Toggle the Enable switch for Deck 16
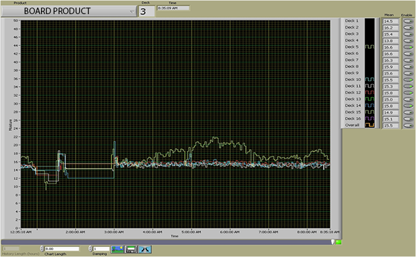Image resolution: width=416 pixels, height=257 pixels. (x=408, y=119)
